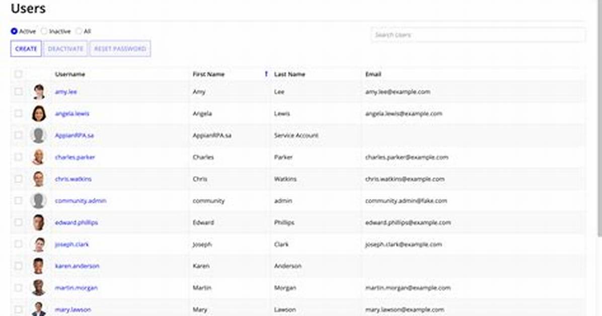Check the box for edward.phillips
Image resolution: width=602 pixels, height=316 pixels.
(18, 222)
